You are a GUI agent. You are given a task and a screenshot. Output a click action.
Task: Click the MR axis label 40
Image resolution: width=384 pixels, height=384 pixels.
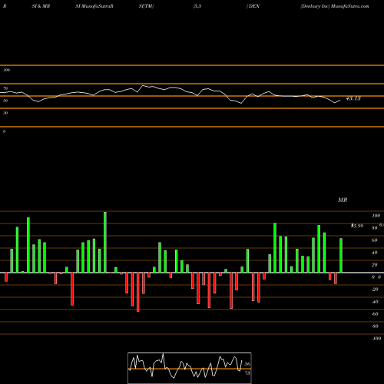coord(375,253)
